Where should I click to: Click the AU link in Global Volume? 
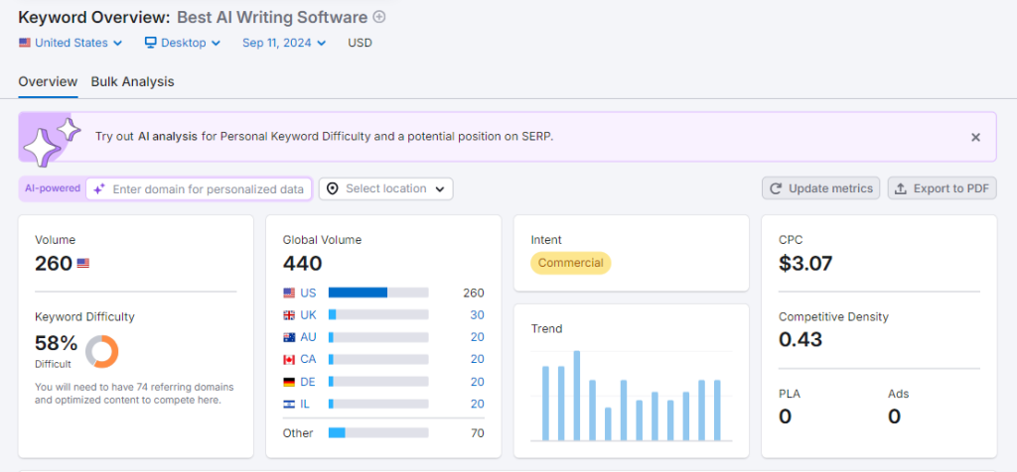click(308, 337)
